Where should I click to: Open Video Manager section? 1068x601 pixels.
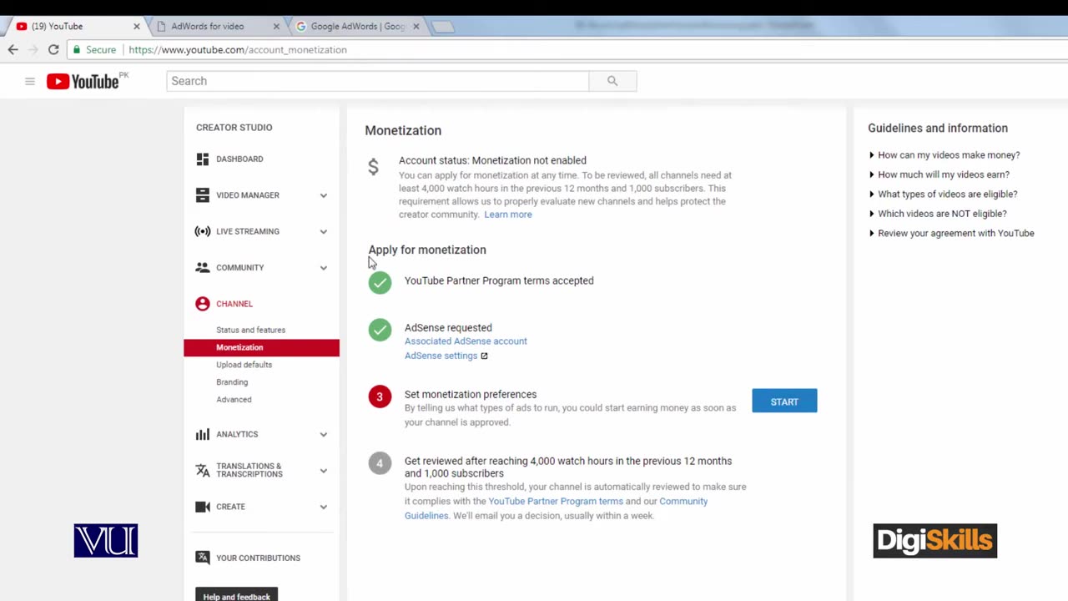click(x=248, y=195)
